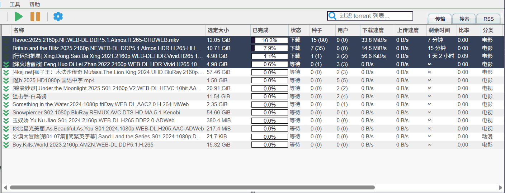This screenshot has height=193, width=505.
Task: Select the 你比星光美丽 As.Beautiful.As.You torrent
Action: pyautogui.click(x=108, y=129)
